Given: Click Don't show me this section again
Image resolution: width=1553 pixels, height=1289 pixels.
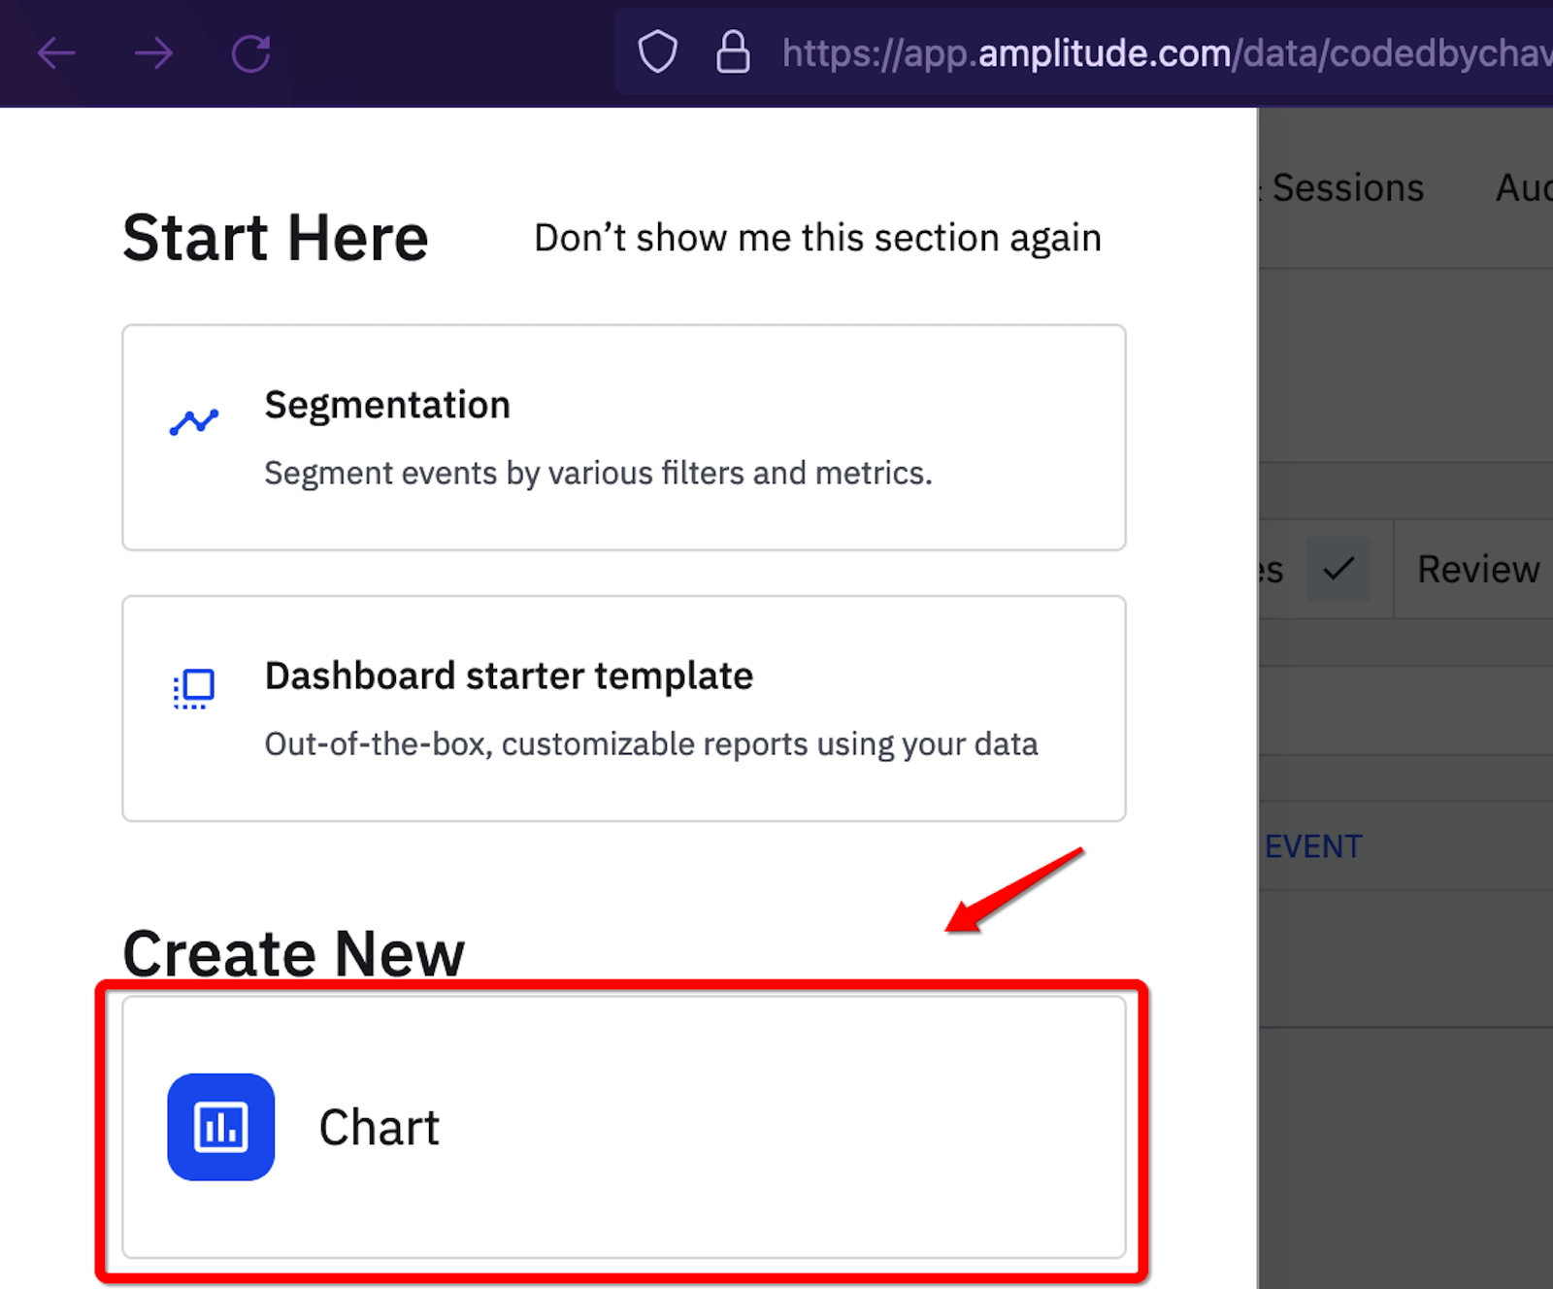Looking at the screenshot, I should click(818, 237).
